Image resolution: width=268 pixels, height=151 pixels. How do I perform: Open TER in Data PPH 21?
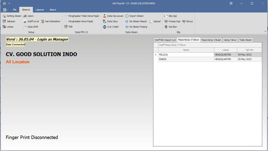pyautogui.click(x=68, y=27)
